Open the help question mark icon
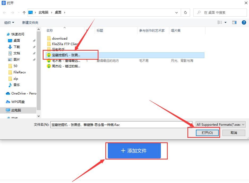The image size is (249, 183). (x=244, y=22)
